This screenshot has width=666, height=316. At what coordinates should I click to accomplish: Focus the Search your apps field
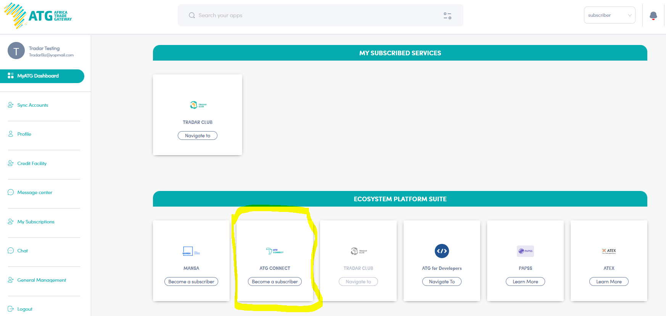tap(320, 15)
